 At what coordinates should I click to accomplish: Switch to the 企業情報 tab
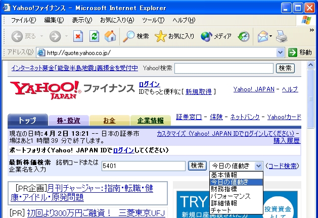(151, 121)
